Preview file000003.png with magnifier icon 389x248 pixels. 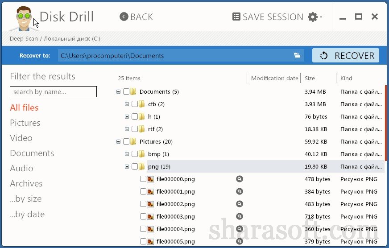tap(240, 216)
